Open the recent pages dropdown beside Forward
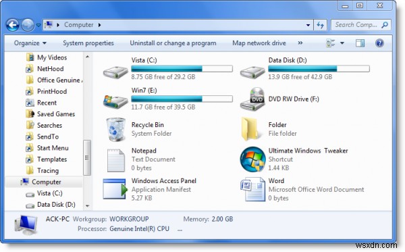405x252 pixels. coord(38,25)
